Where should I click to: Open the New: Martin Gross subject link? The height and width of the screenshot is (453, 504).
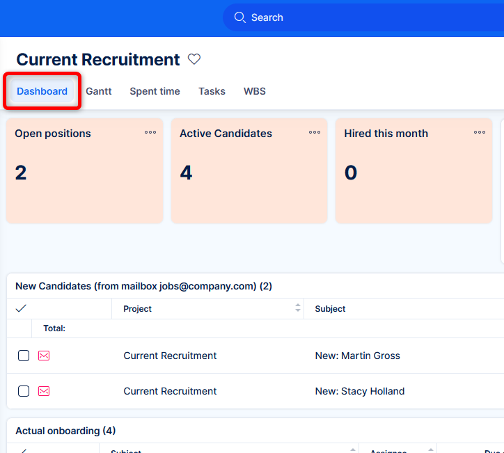pyautogui.click(x=357, y=356)
